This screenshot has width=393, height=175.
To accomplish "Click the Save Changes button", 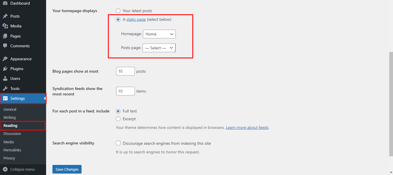I will [67, 169].
